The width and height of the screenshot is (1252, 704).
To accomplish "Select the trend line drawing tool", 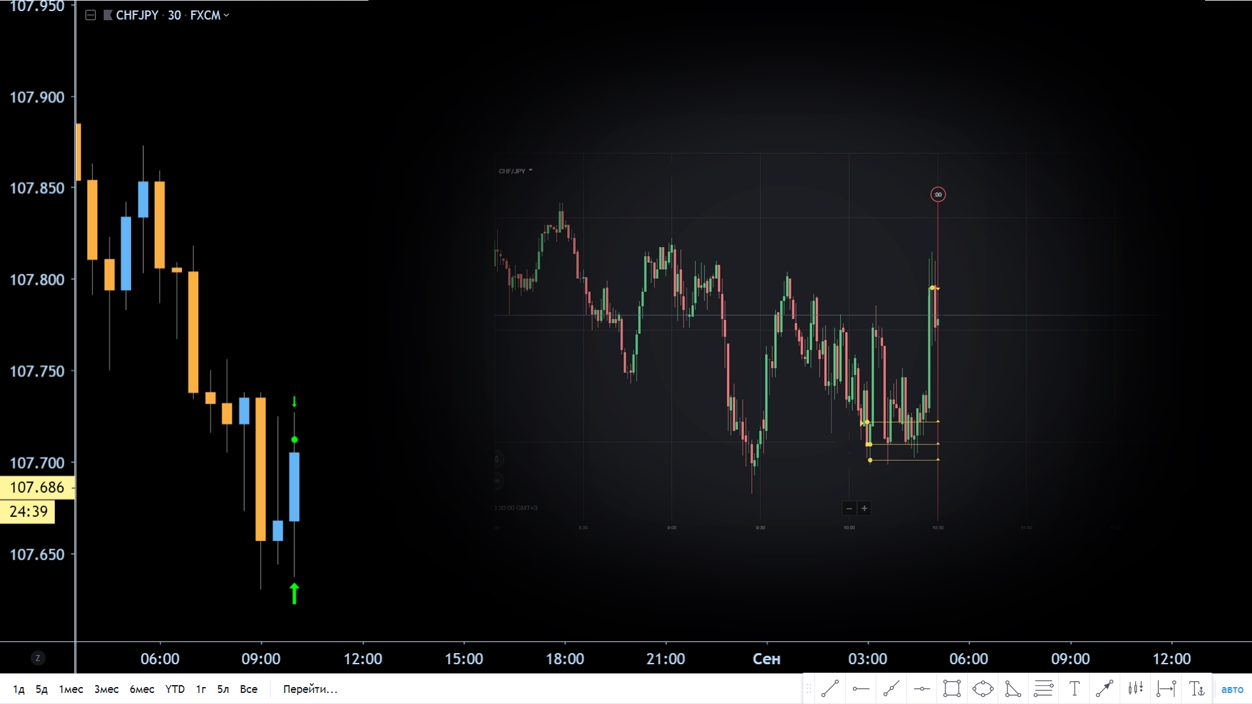I will tap(830, 688).
